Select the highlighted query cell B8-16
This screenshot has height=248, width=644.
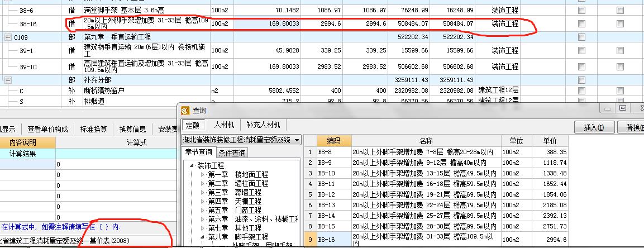pos(333,240)
